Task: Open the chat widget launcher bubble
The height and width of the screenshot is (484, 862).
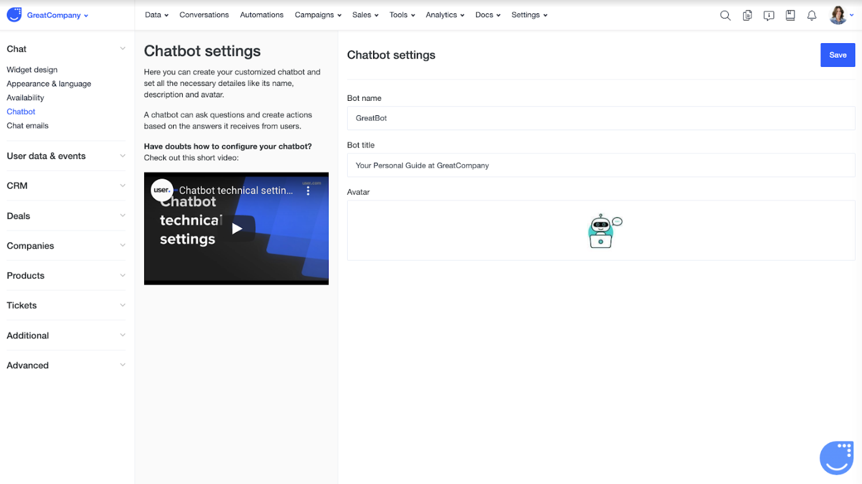Action: (x=837, y=458)
